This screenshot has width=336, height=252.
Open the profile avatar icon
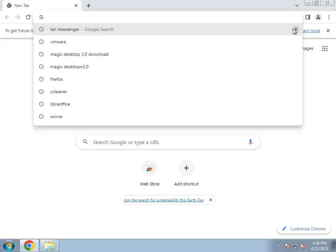[318, 17]
